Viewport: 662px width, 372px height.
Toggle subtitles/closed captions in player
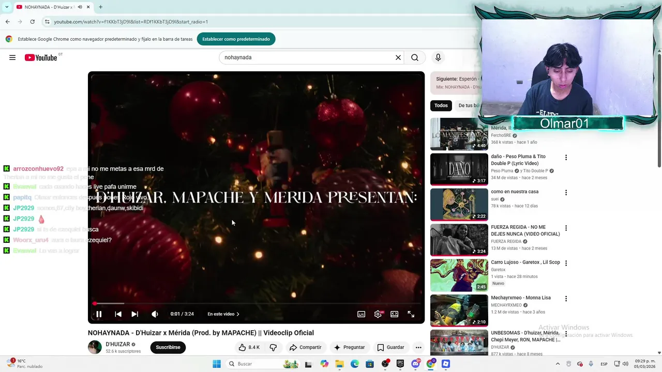362,314
